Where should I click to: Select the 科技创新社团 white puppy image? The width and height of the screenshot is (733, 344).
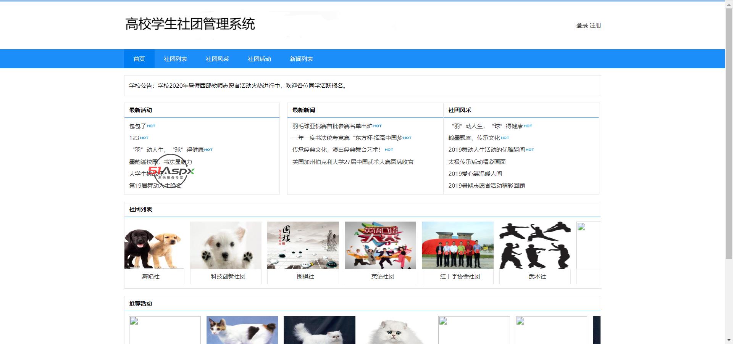pyautogui.click(x=226, y=245)
